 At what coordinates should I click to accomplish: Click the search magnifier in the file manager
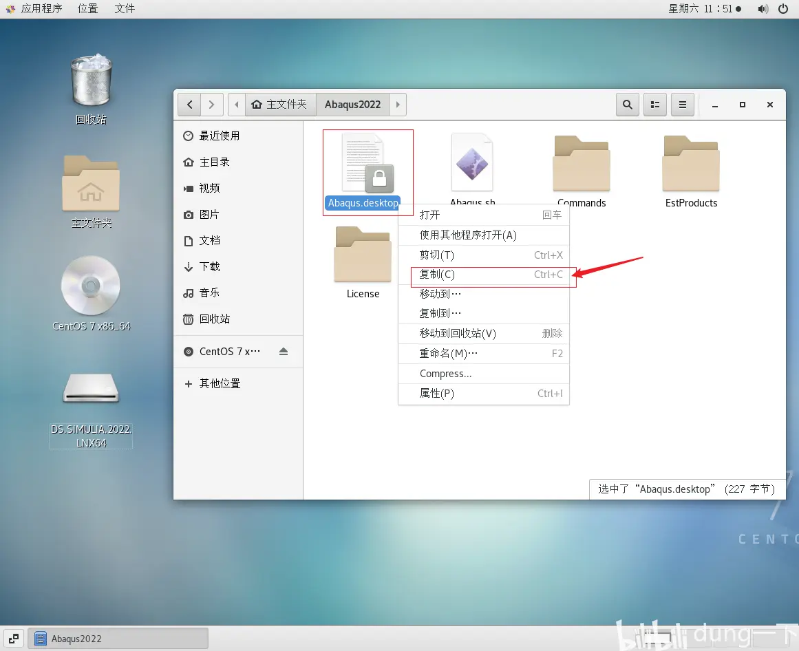tap(627, 105)
